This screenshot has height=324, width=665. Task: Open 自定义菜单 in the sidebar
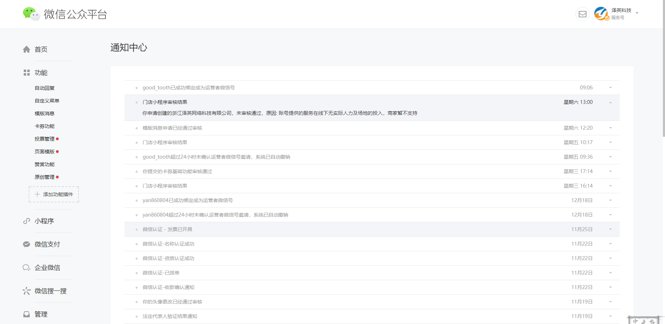coord(47,101)
